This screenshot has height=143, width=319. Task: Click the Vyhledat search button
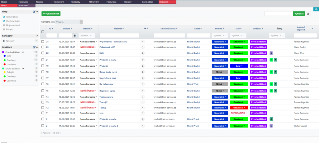299,14
